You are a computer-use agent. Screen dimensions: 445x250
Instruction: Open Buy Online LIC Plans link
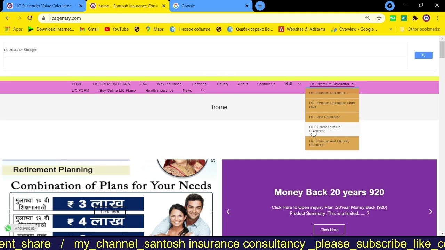[117, 91]
